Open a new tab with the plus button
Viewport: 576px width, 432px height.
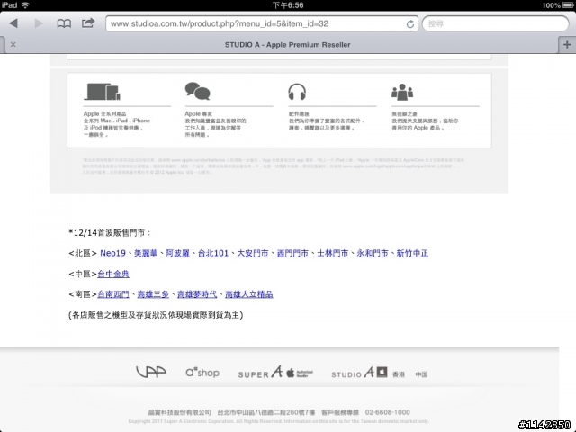(x=567, y=44)
